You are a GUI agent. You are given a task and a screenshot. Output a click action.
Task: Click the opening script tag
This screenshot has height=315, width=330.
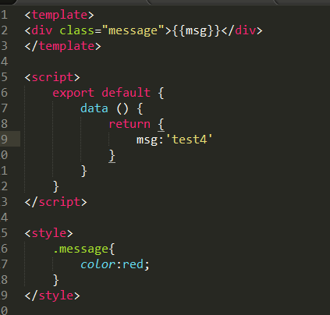(52, 77)
